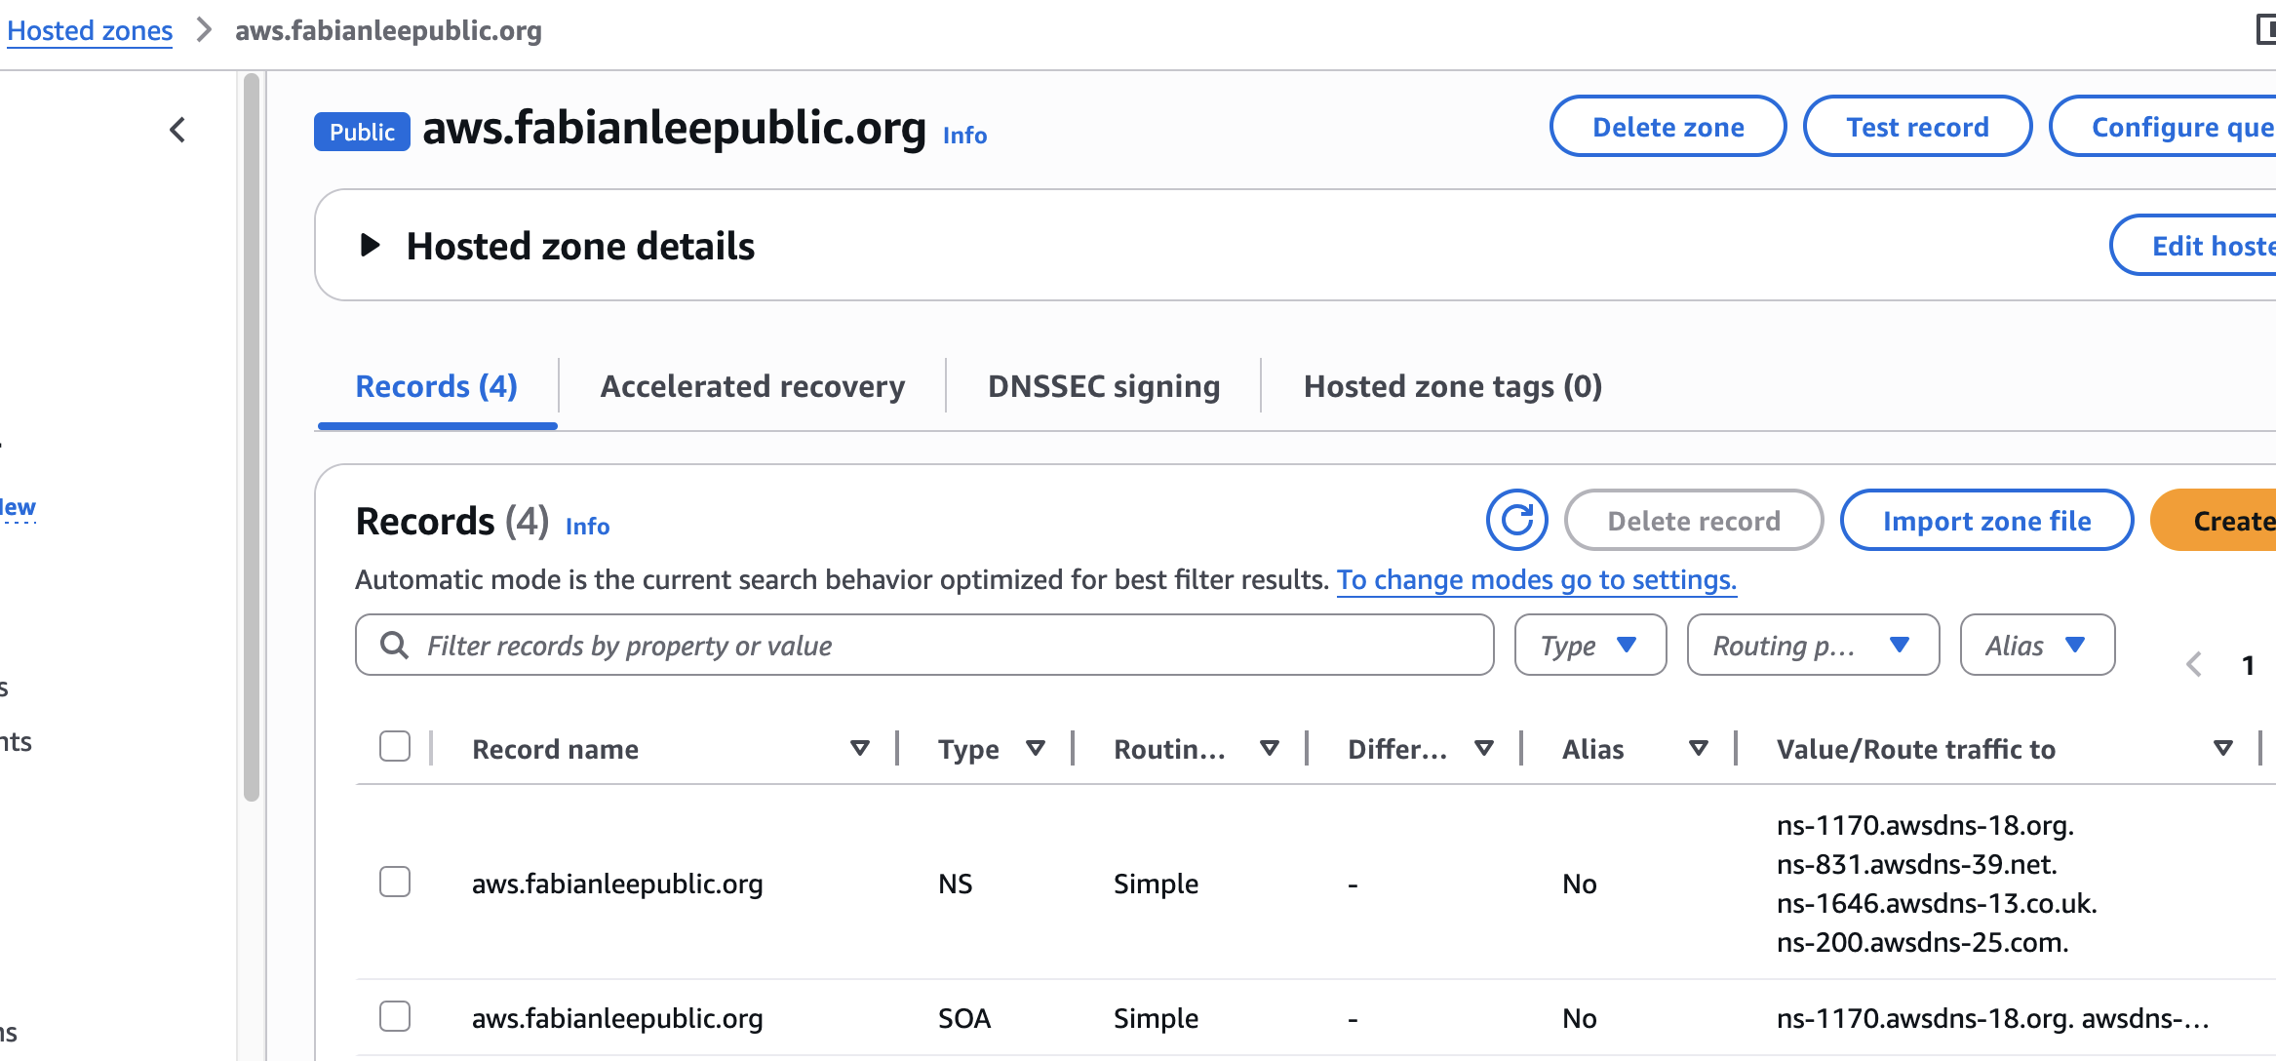The width and height of the screenshot is (2276, 1061).
Task: Sort by Alias column arrow icon
Action: [1698, 749]
